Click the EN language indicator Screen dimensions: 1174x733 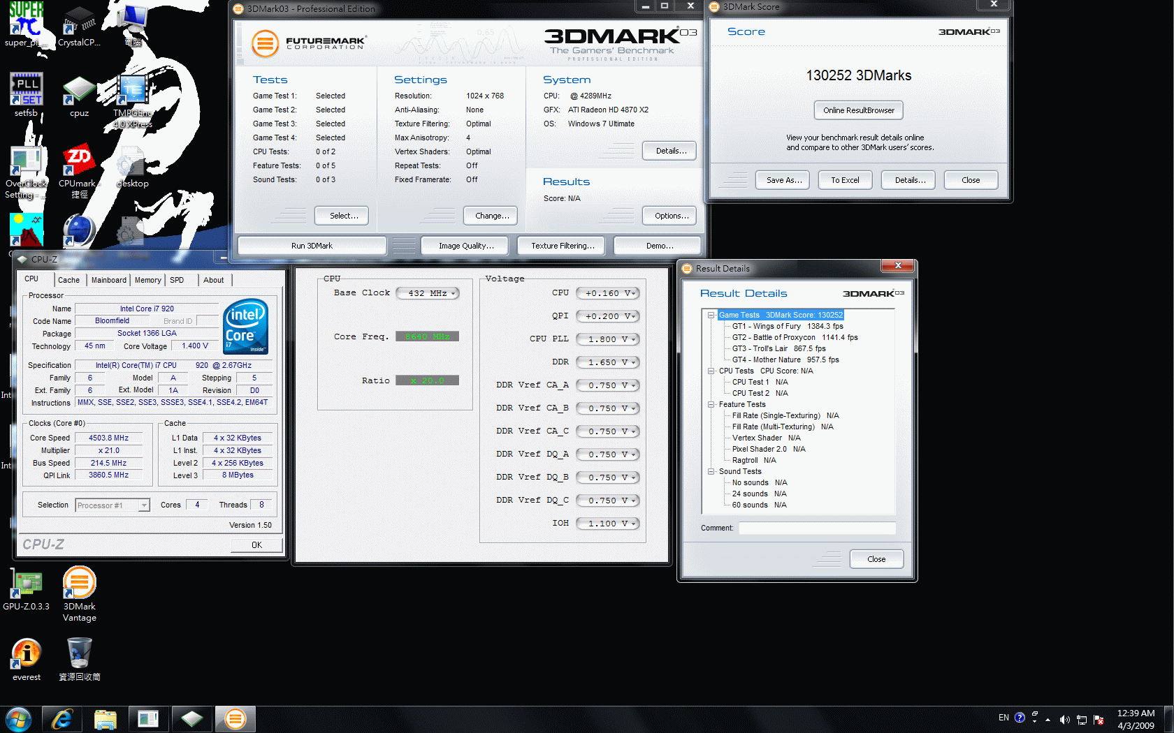click(x=1003, y=718)
